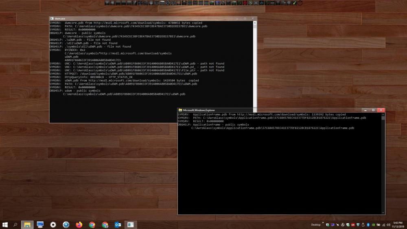This screenshot has height=229, width=407.
Task: Click the Windows Defender shield tray icon
Action: point(327,225)
